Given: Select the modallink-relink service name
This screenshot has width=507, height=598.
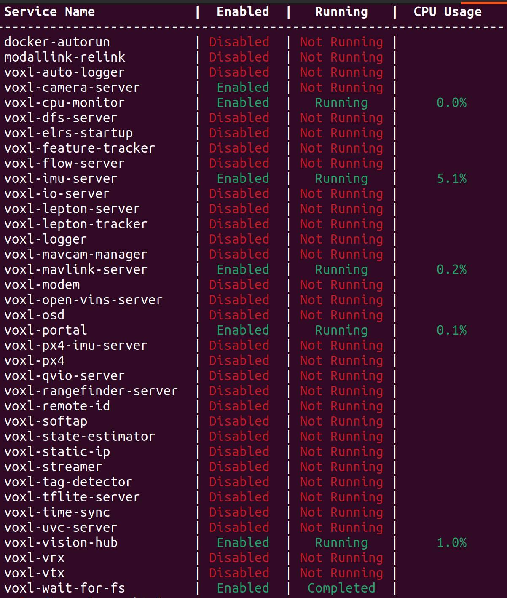Looking at the screenshot, I should point(65,57).
